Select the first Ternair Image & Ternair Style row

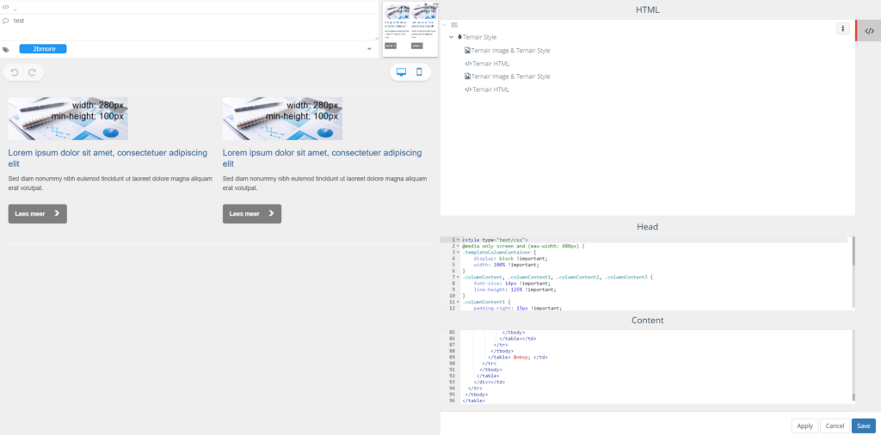[x=510, y=51]
